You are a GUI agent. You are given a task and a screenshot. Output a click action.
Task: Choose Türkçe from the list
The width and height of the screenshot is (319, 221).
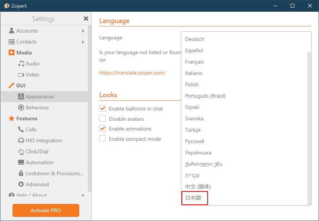tap(244, 130)
